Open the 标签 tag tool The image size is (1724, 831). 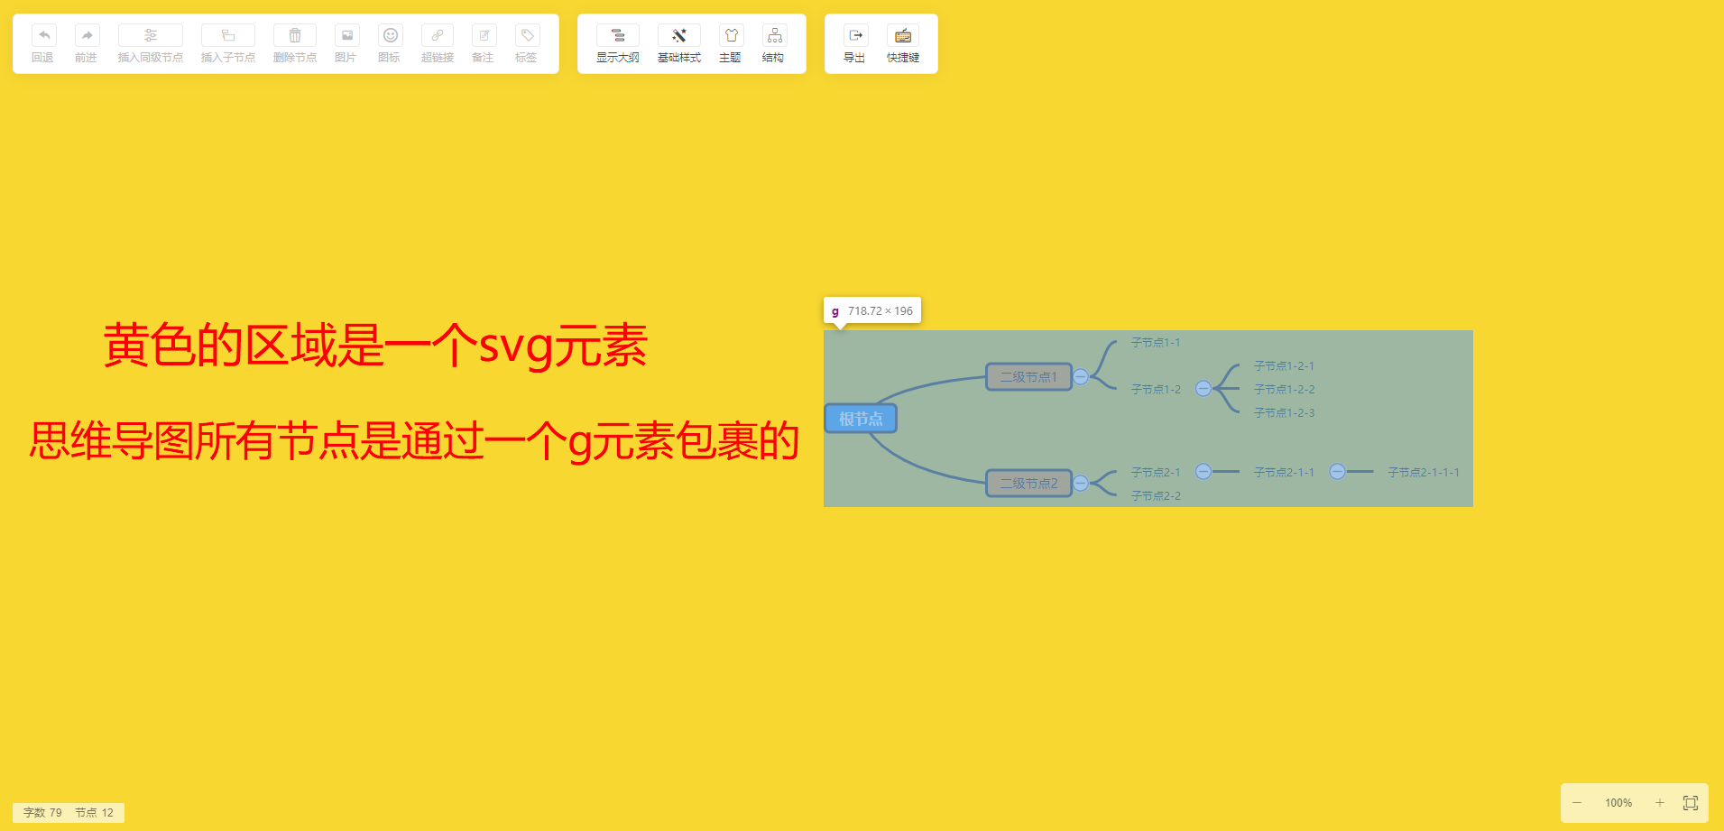527,35
